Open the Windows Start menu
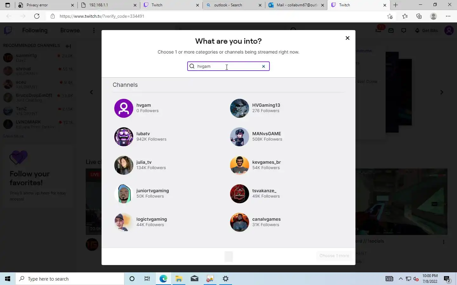 (8, 279)
